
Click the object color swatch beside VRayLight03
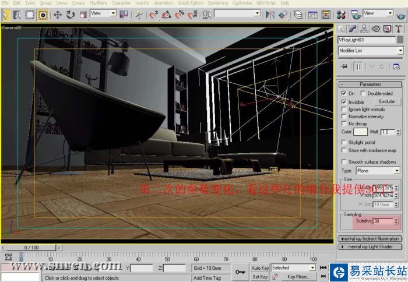pyautogui.click(x=400, y=40)
